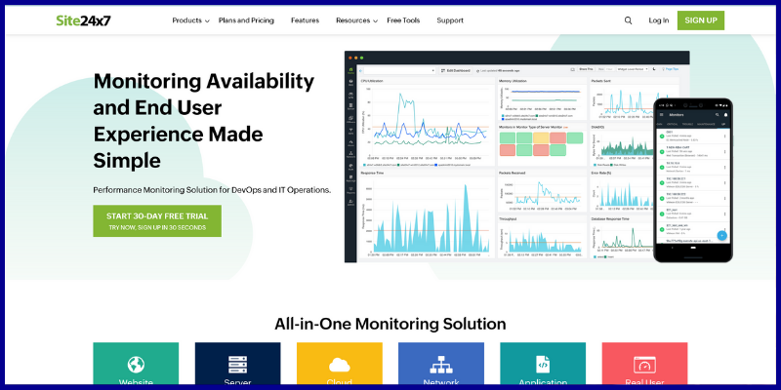Image resolution: width=781 pixels, height=390 pixels.
Task: Go to Support page
Action: (x=450, y=20)
